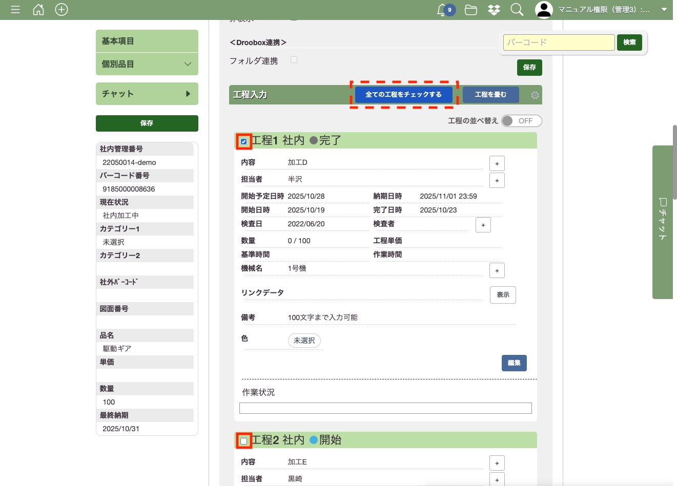Screen dimensions: 677x486
Task: Open user account dropdown arrow
Action: 664,10
